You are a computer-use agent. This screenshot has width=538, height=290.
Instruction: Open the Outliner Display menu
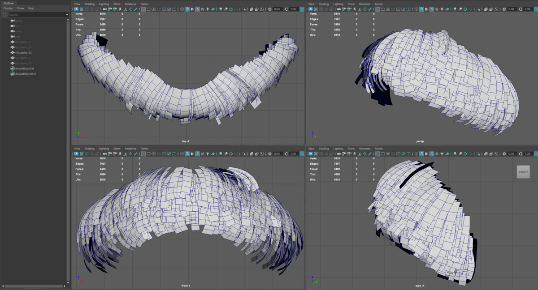pyautogui.click(x=8, y=8)
